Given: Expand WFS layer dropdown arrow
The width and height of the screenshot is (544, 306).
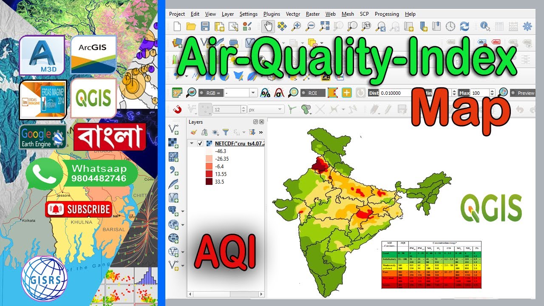Looking at the screenshot, I should 183,252.
